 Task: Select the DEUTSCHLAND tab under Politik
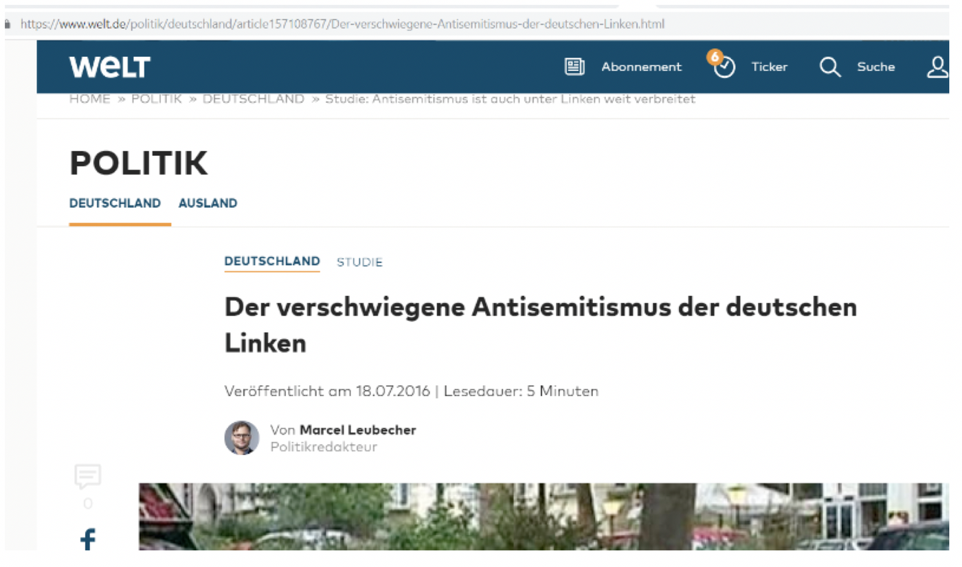click(115, 203)
